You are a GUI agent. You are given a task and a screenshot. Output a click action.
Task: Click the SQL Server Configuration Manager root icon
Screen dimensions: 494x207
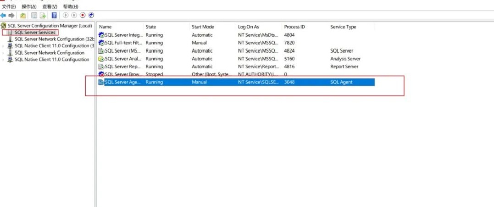4,26
